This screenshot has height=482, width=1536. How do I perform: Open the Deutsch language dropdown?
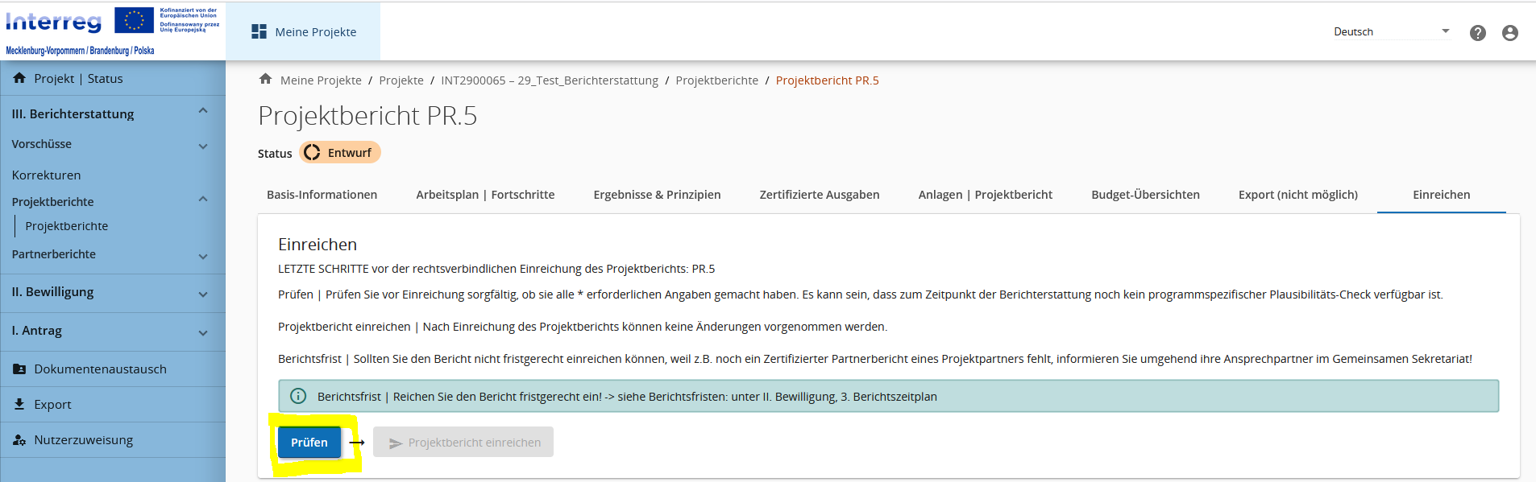[1391, 31]
